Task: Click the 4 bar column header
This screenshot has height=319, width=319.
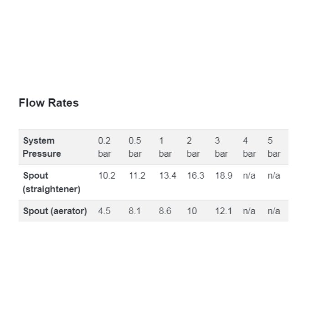Action: click(x=249, y=147)
